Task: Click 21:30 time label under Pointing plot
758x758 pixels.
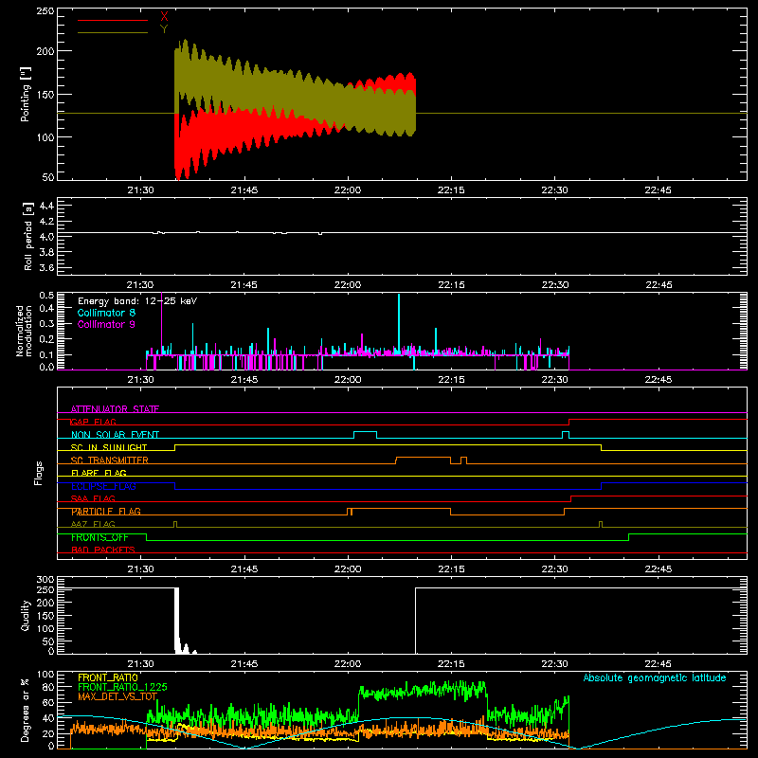Action: click(x=140, y=190)
